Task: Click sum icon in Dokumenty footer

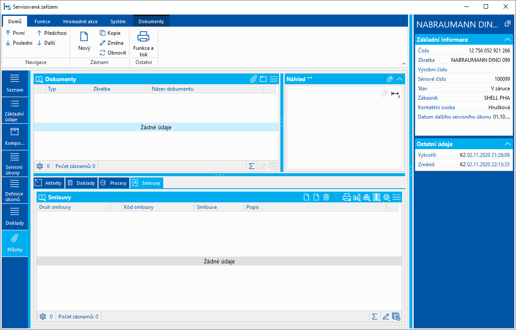Action: (x=252, y=166)
